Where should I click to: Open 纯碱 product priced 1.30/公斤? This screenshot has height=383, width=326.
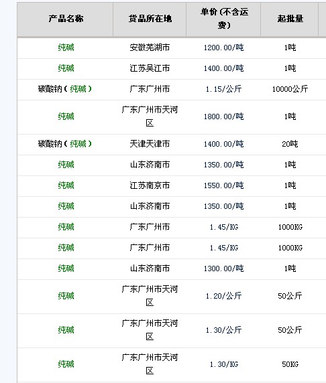tap(66, 330)
